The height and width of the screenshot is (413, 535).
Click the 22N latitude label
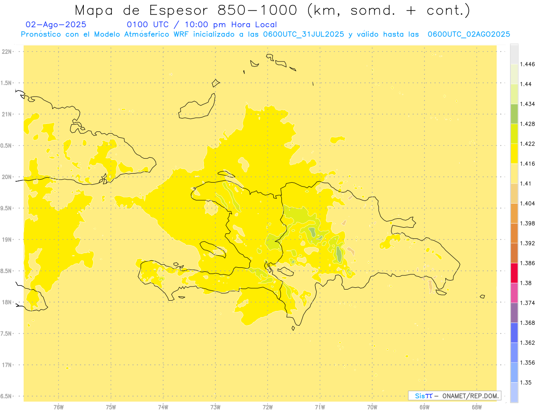(x=7, y=52)
